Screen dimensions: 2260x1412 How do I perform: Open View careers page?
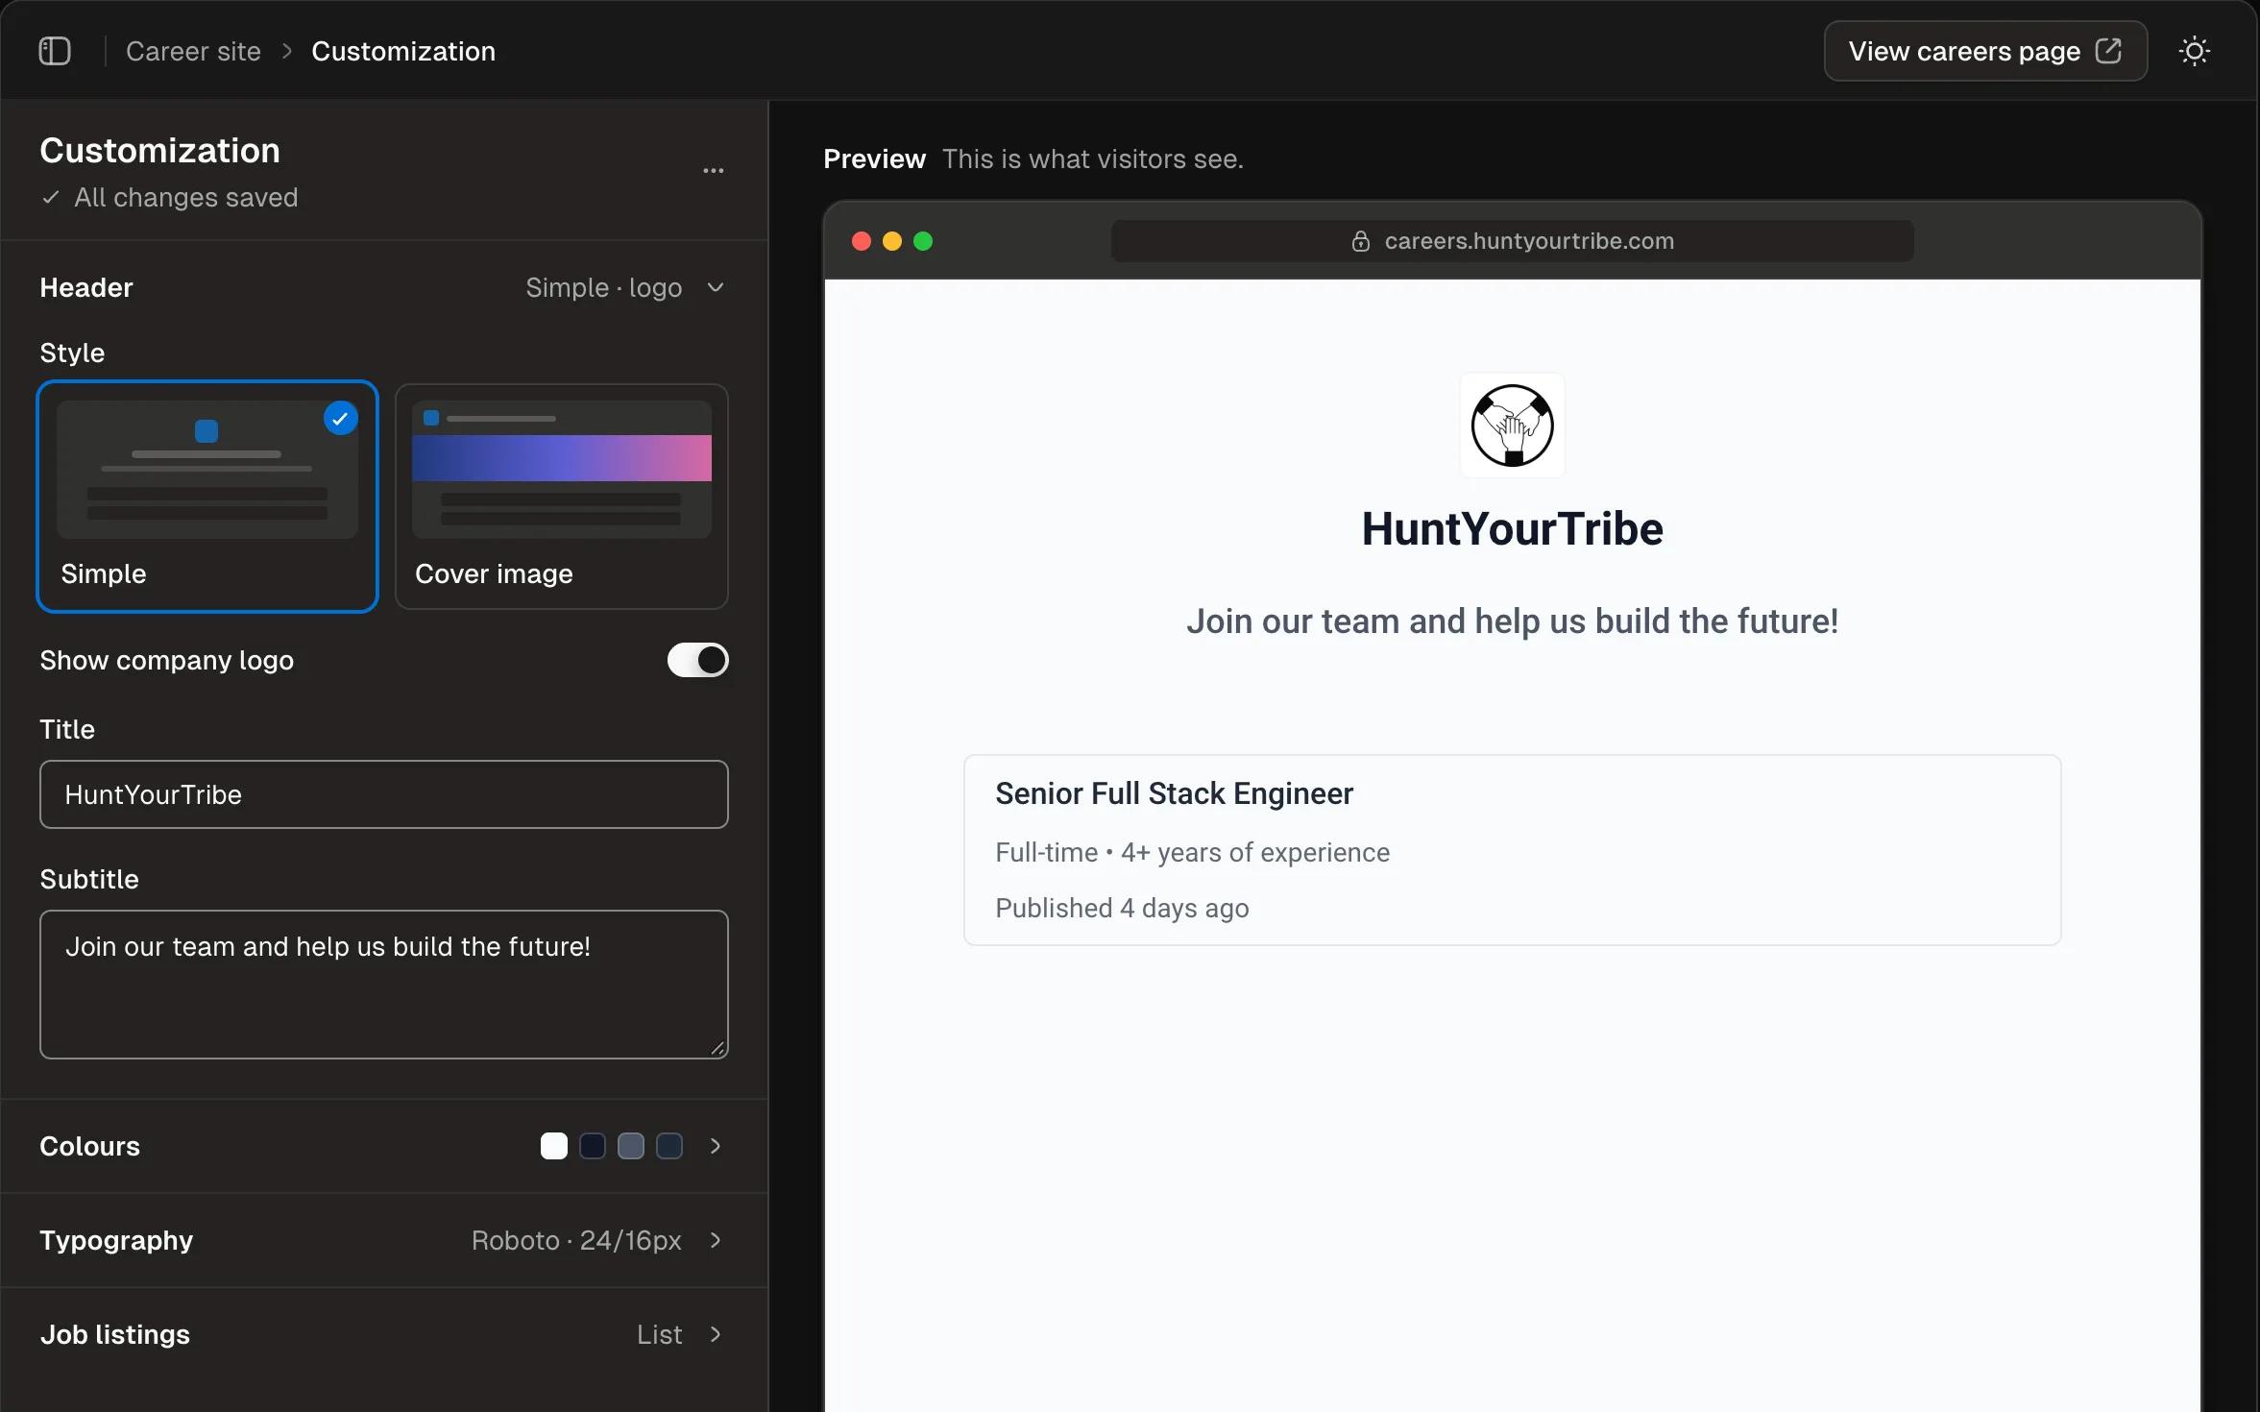tap(1985, 51)
